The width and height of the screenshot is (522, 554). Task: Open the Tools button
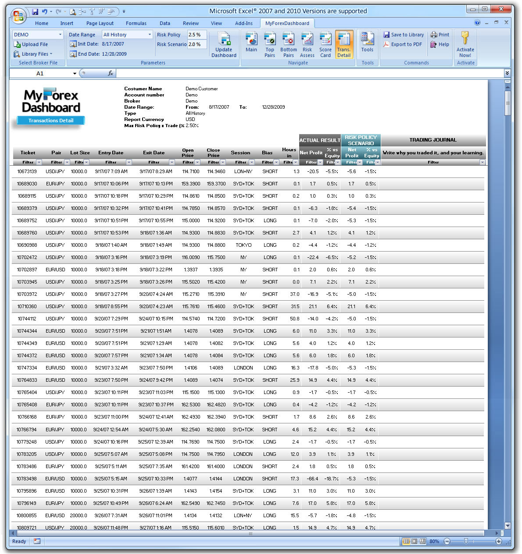367,42
